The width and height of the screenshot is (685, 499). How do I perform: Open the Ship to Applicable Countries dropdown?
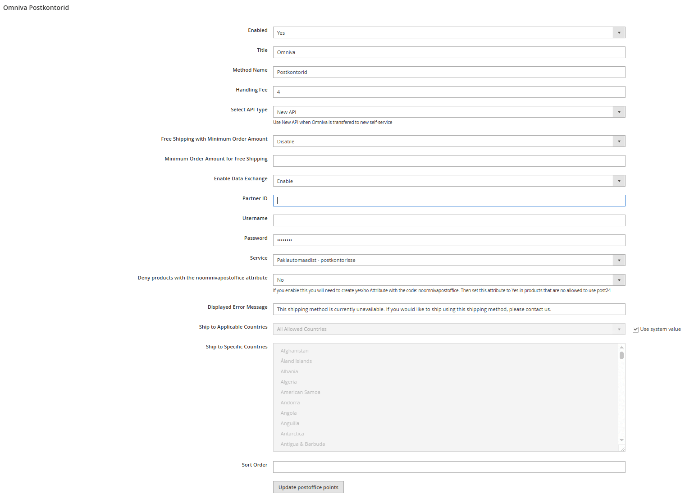click(449, 329)
